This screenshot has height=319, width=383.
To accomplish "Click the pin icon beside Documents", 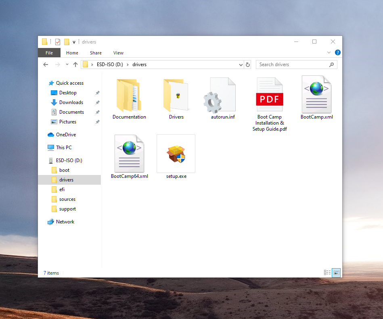I will click(97, 112).
